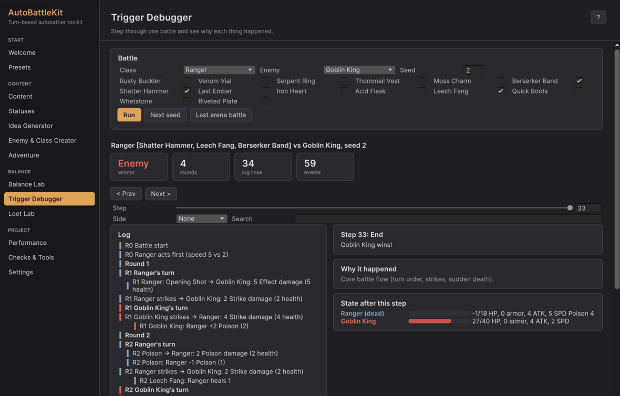This screenshot has height=396, width=620.
Task: Step back with the Prev button
Action: (x=126, y=194)
